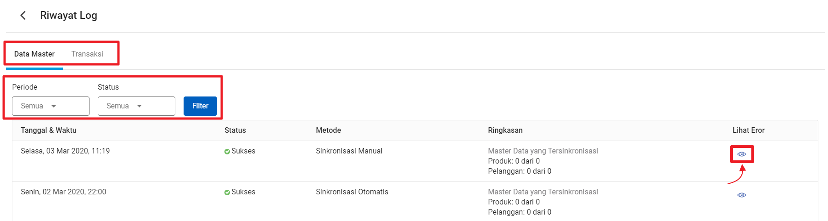Screen dimensions: 828x221
Task: Click the Periode dropdown arrow
Action: pyautogui.click(x=54, y=106)
